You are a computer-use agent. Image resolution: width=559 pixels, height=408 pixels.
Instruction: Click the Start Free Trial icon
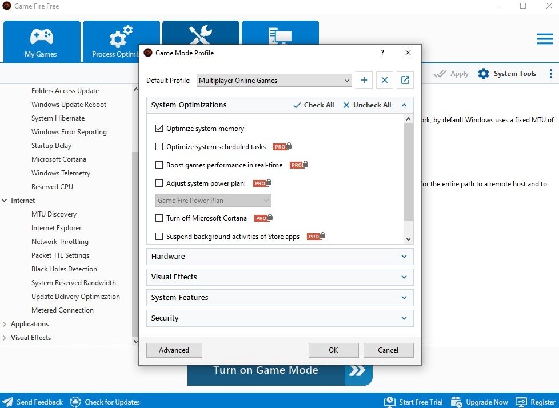pyautogui.click(x=389, y=402)
